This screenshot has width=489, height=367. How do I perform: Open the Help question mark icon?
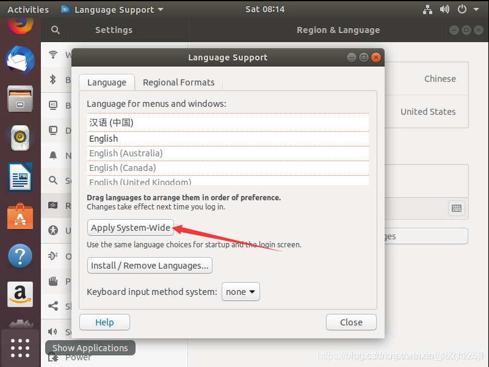pos(20,256)
